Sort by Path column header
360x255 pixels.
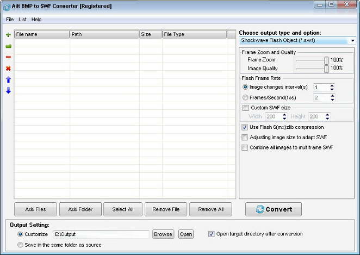[x=104, y=34]
